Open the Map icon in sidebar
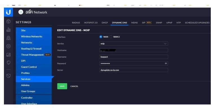 point(8,38)
